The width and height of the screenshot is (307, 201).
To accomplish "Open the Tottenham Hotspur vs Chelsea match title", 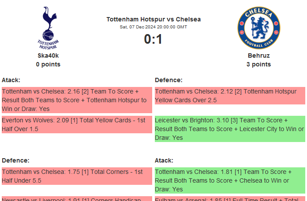I will (x=153, y=19).
